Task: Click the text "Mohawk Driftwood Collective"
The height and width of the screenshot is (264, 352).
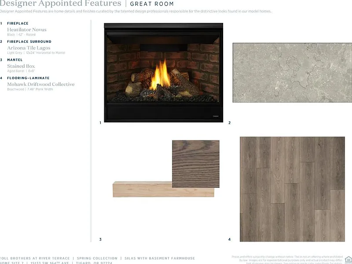Action: pos(41,84)
